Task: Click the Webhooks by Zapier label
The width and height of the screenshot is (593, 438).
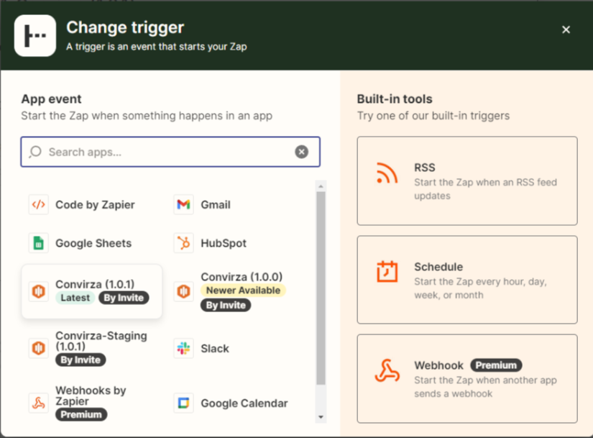Action: (91, 396)
